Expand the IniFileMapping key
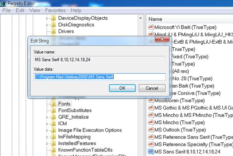This screenshot has width=233, height=156. click(47, 137)
